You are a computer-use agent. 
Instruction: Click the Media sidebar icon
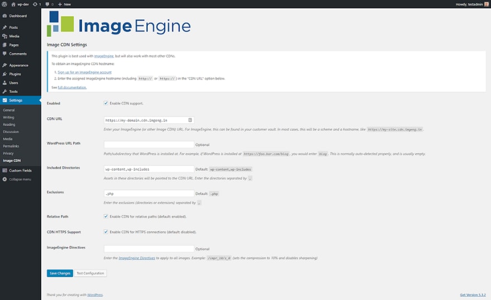pos(4,36)
